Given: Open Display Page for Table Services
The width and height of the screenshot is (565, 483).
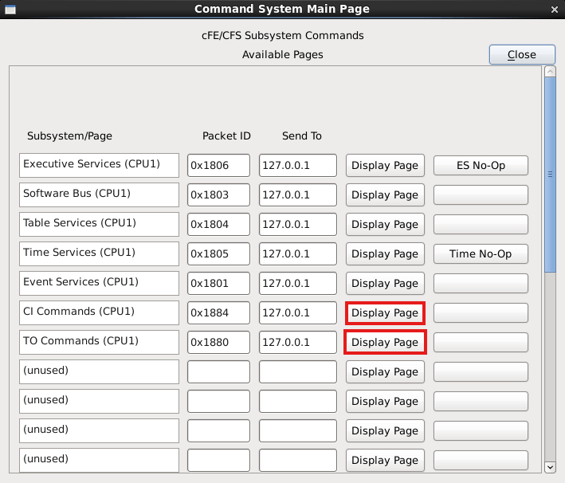Looking at the screenshot, I should (385, 225).
